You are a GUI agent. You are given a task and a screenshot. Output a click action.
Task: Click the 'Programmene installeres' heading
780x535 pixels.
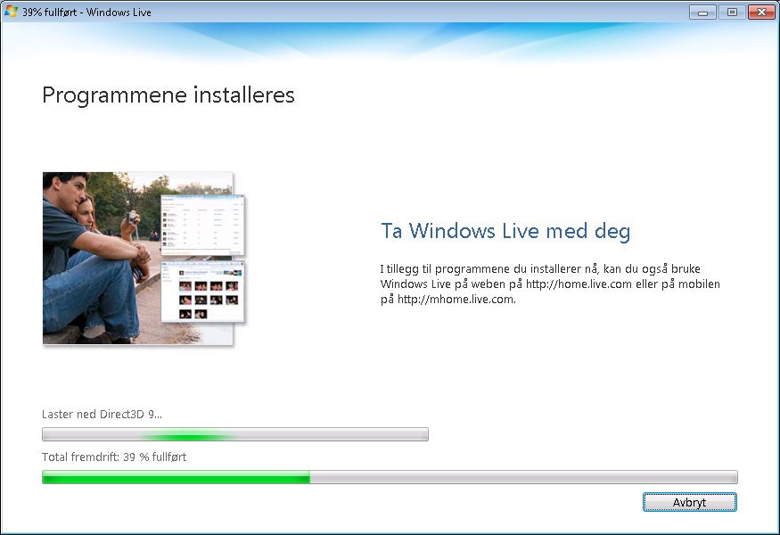coord(168,95)
